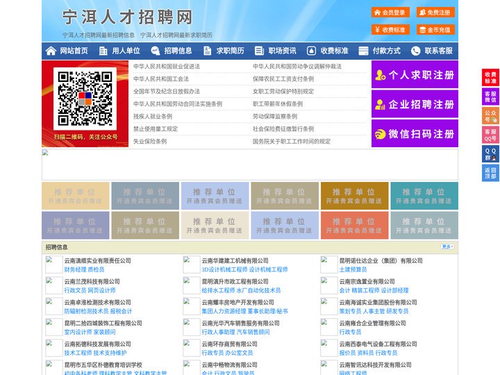
Task: Click the 免费注册 button
Action: pos(435,12)
